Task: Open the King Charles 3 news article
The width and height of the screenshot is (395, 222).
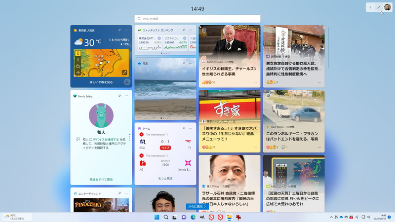Action: point(230,56)
